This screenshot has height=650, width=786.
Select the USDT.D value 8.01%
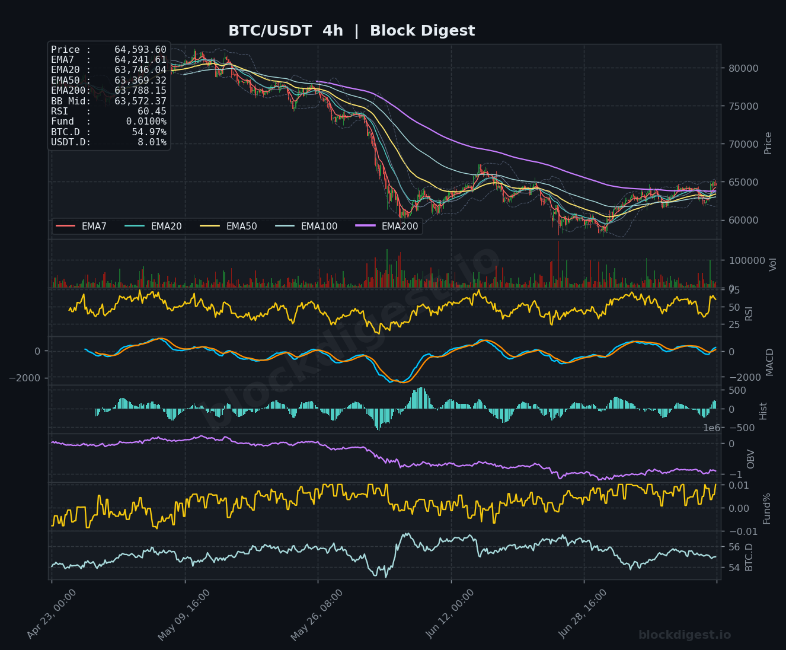152,142
